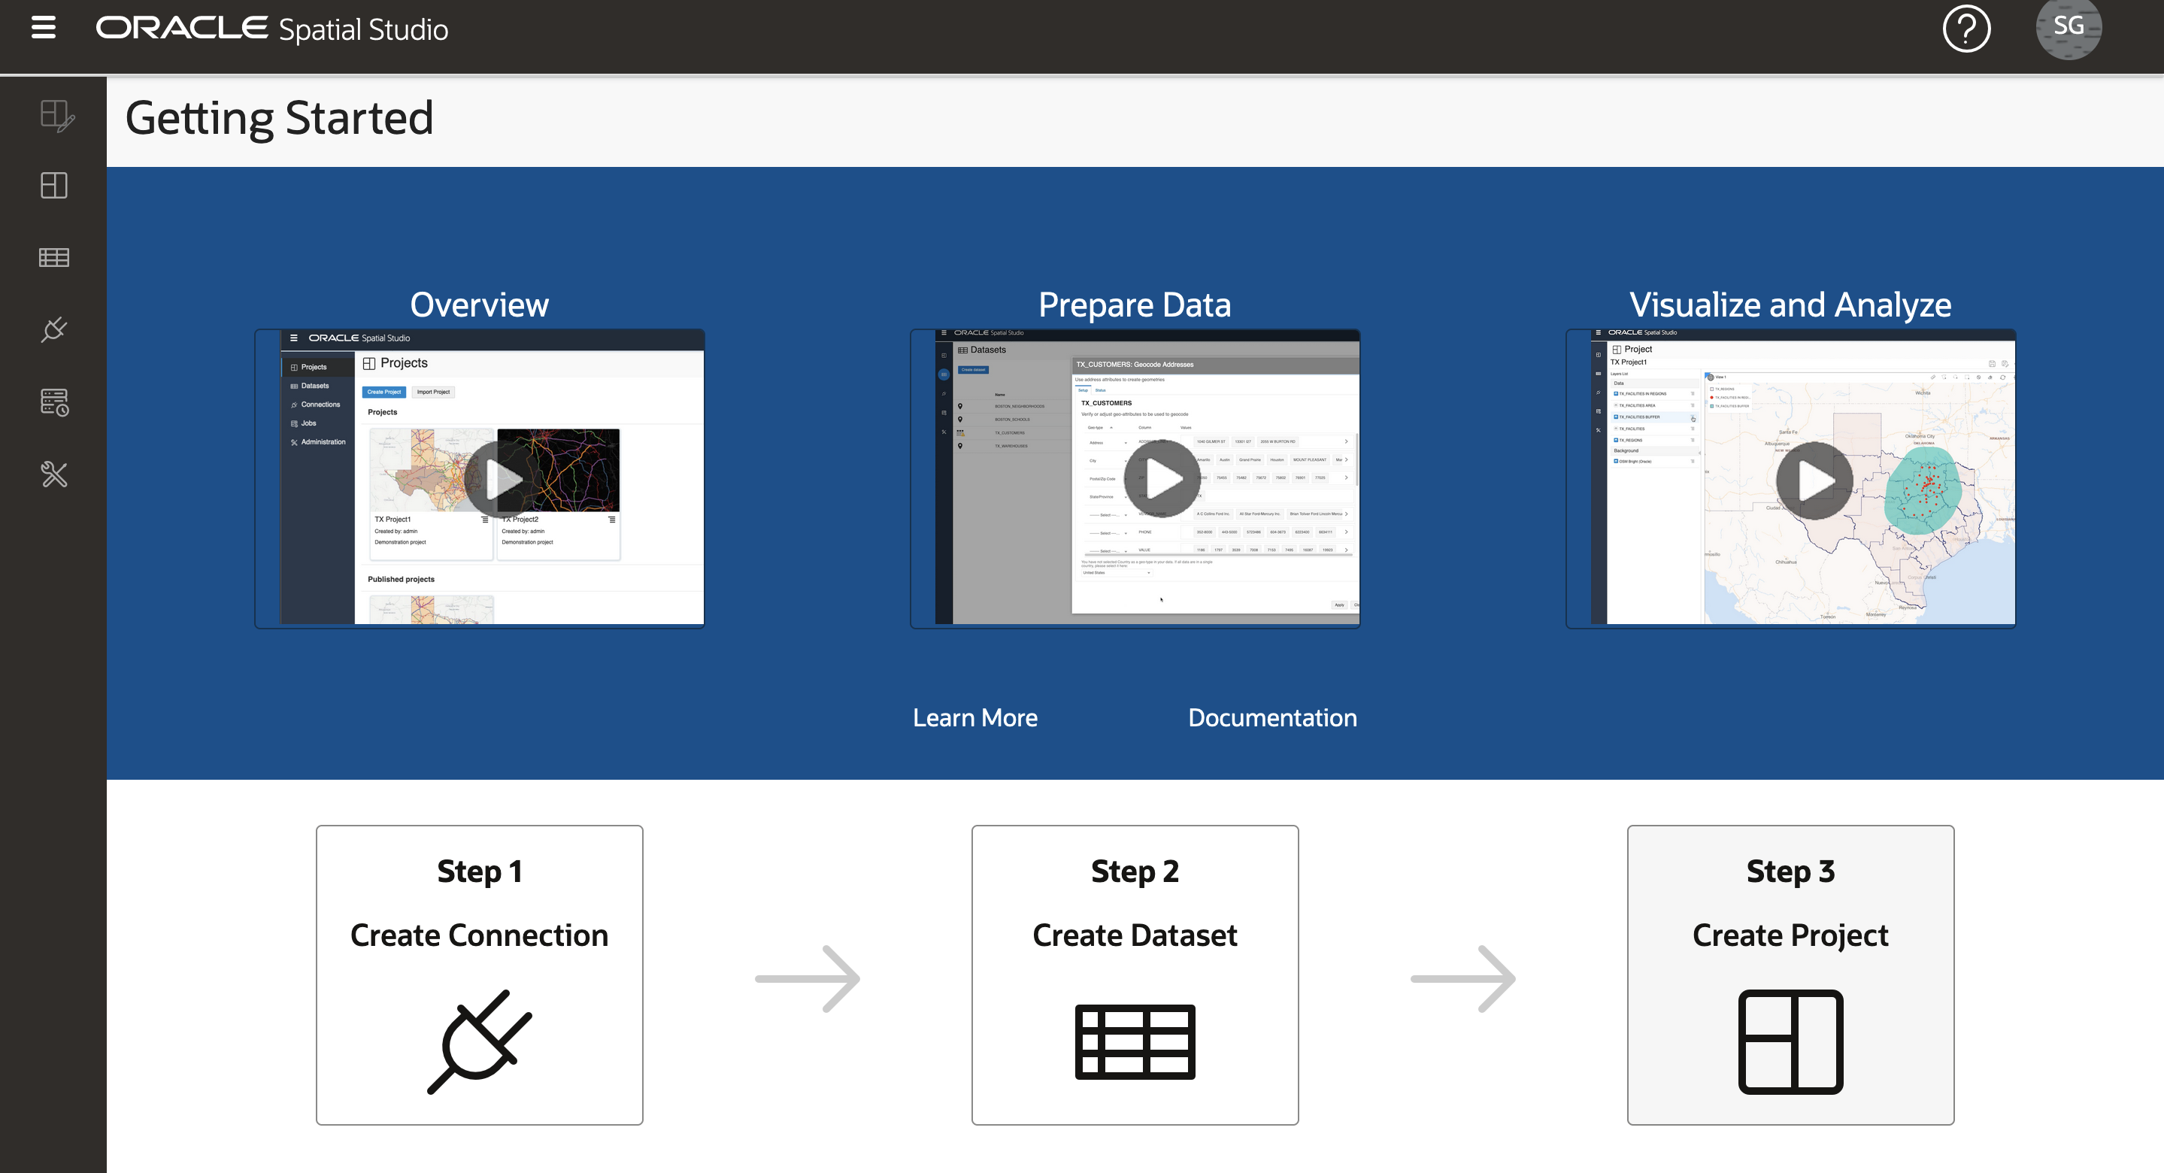Open the Documentation link
The height and width of the screenshot is (1173, 2164).
(x=1271, y=717)
